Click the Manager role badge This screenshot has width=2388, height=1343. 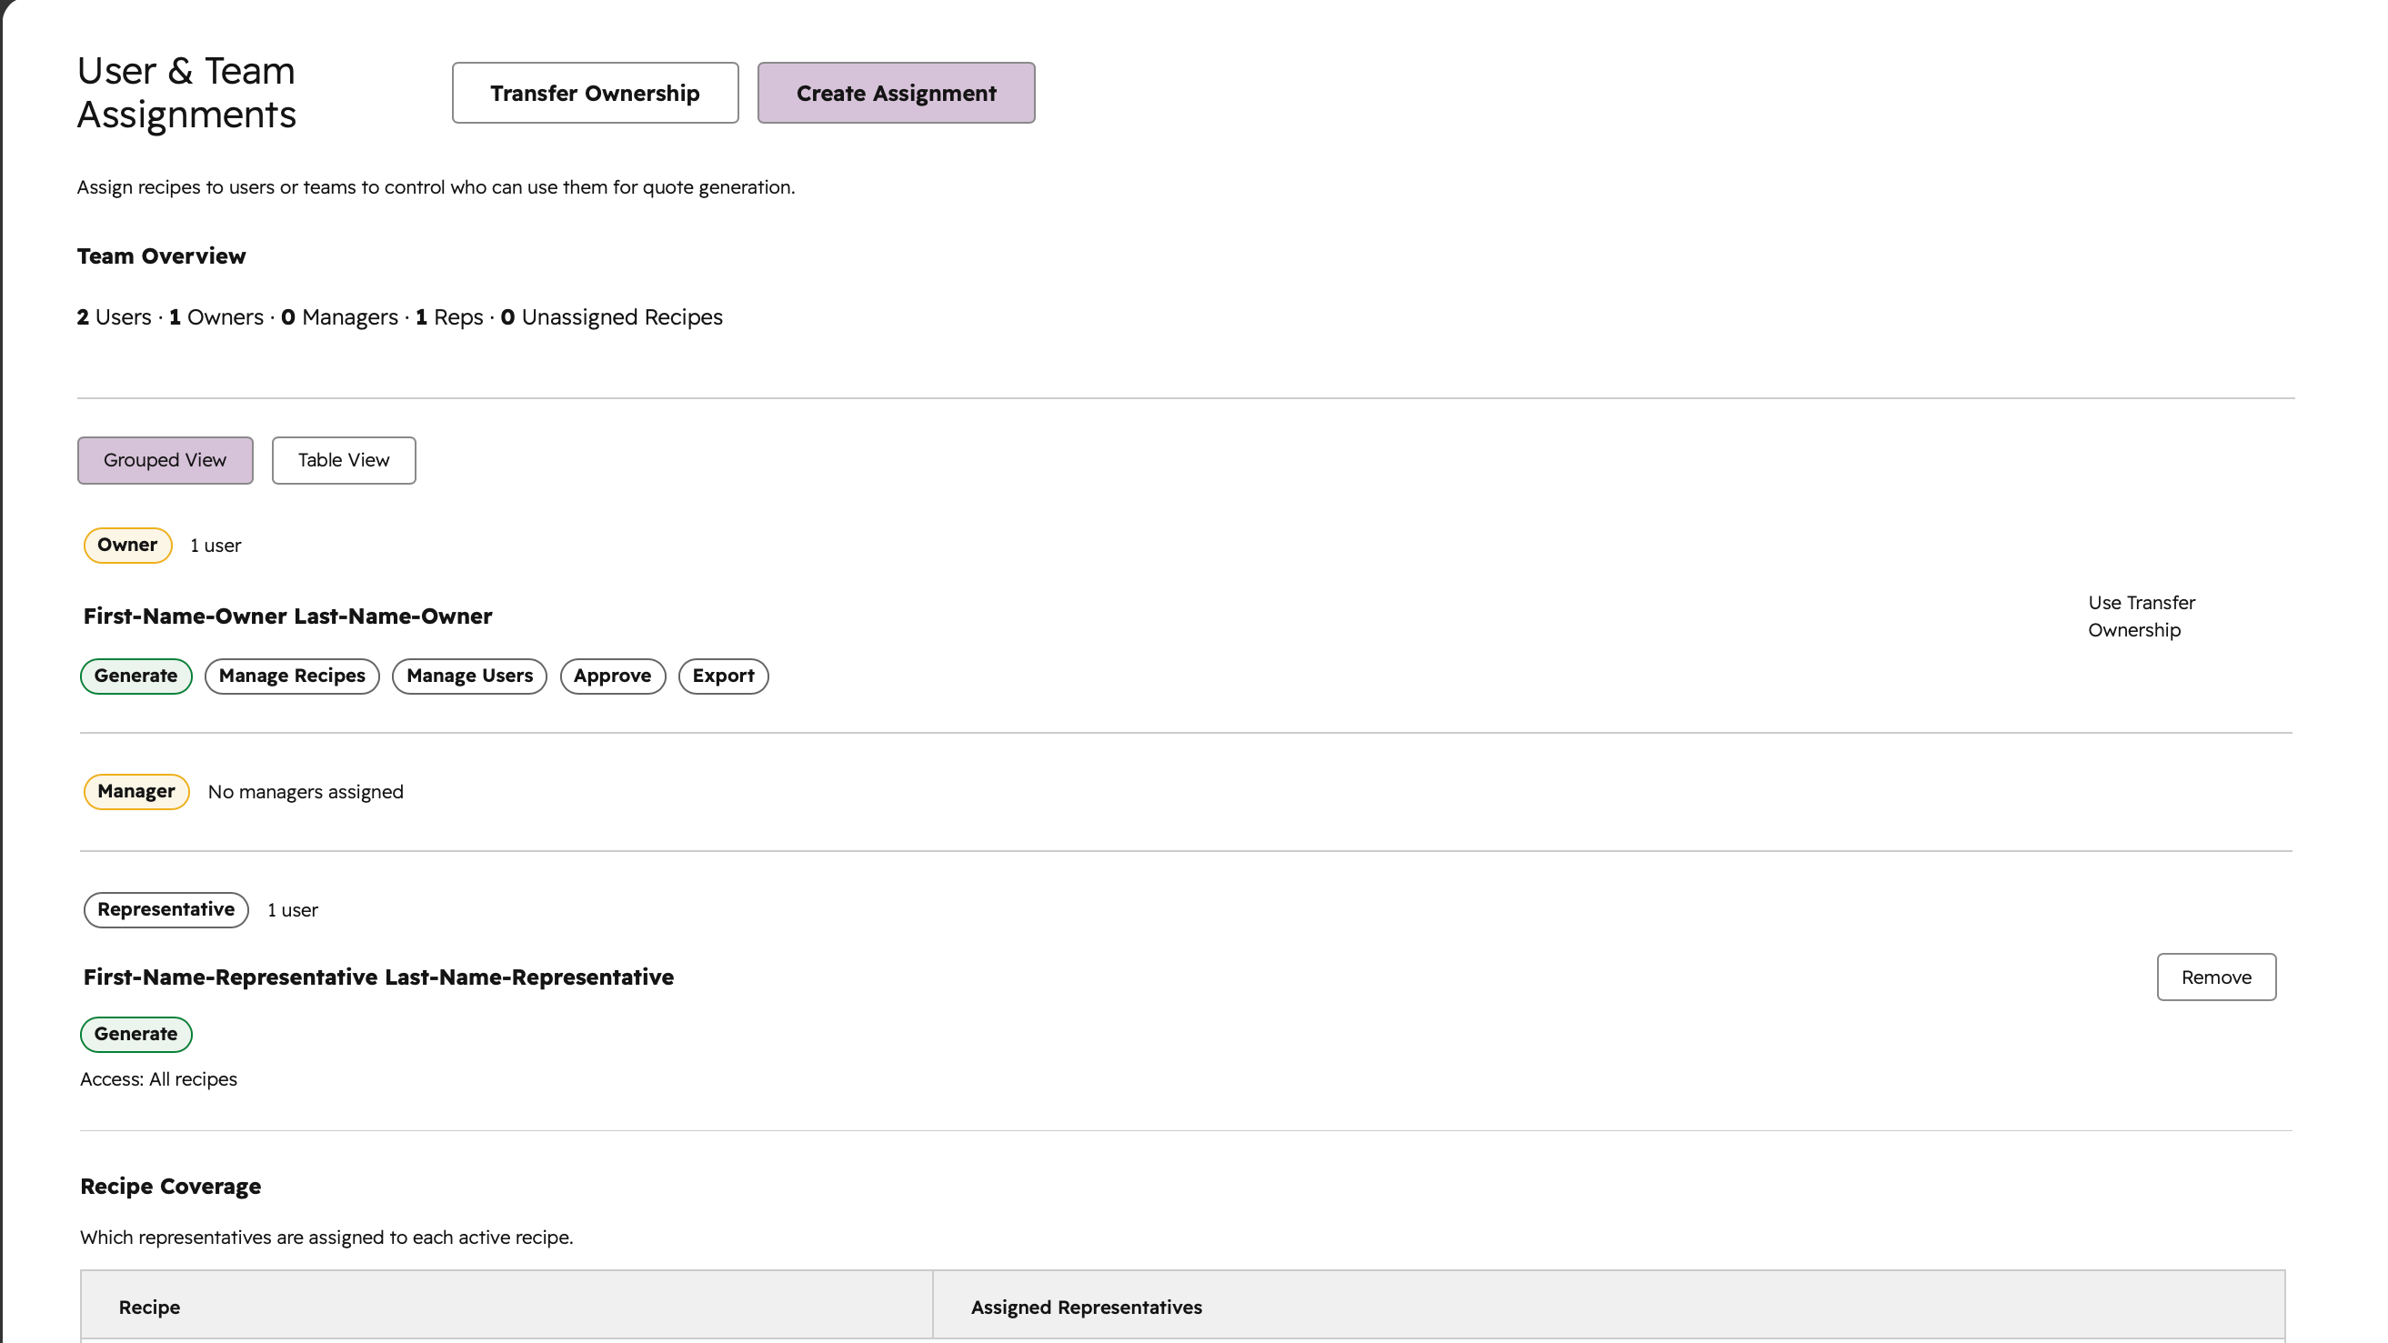[x=136, y=792]
